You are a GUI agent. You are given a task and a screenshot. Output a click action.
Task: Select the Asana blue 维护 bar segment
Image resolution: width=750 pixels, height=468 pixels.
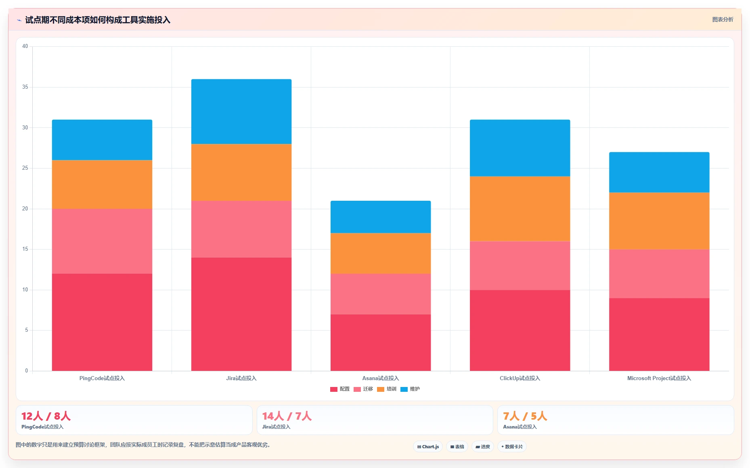pyautogui.click(x=381, y=217)
